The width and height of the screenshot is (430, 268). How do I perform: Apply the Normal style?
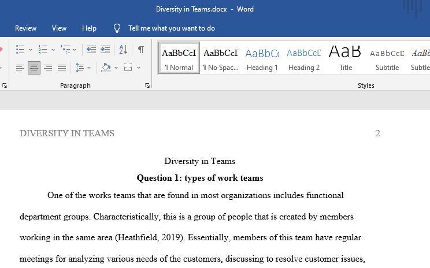pyautogui.click(x=179, y=58)
